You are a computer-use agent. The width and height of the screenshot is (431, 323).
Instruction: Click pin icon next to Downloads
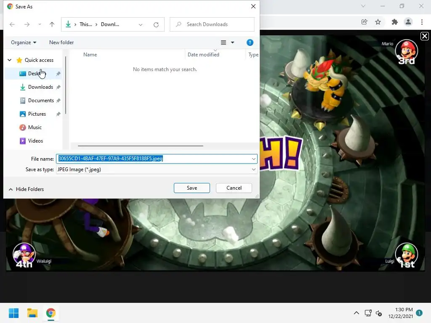tap(58, 87)
